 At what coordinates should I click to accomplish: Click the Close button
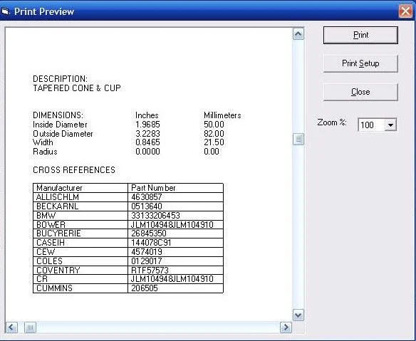(x=360, y=92)
